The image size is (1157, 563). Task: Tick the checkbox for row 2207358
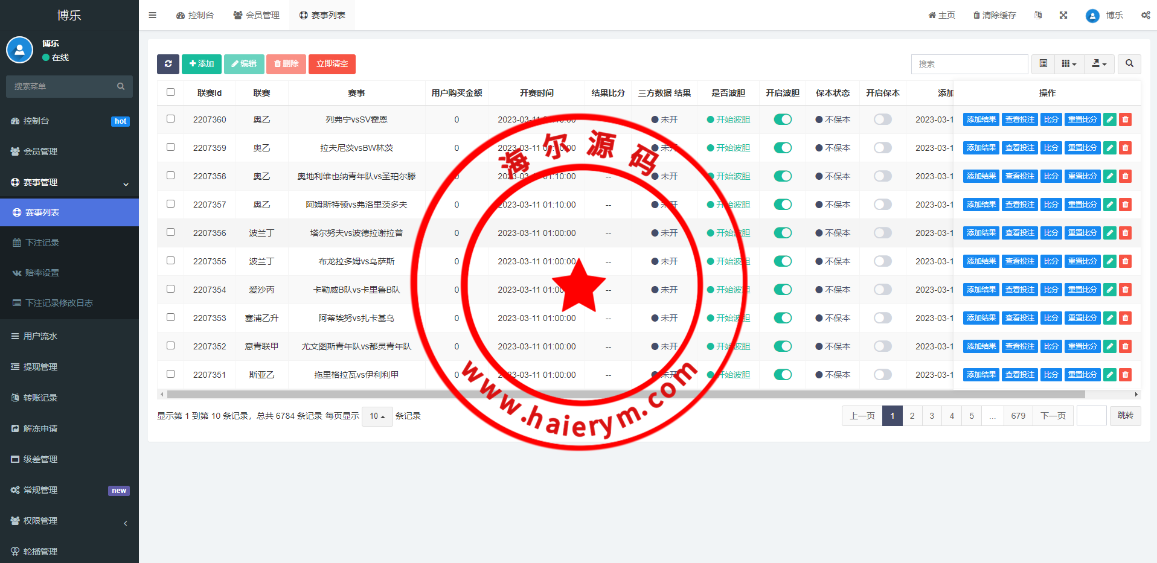[170, 176]
